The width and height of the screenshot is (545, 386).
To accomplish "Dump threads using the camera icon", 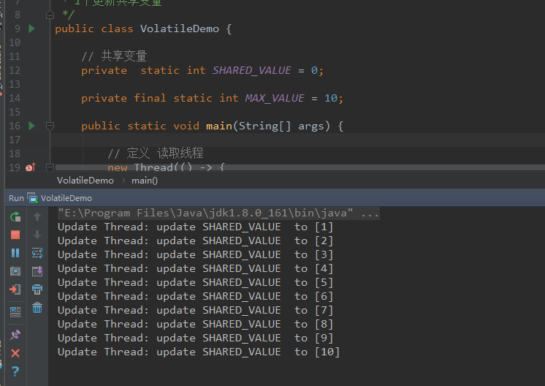I will pos(15,271).
